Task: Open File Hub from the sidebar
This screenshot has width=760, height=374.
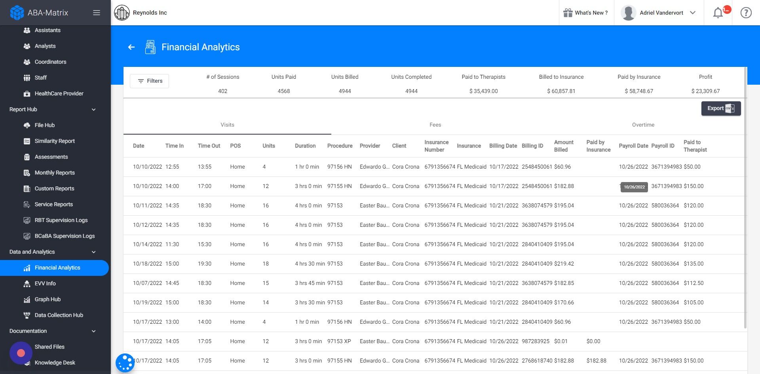Action: 44,125
